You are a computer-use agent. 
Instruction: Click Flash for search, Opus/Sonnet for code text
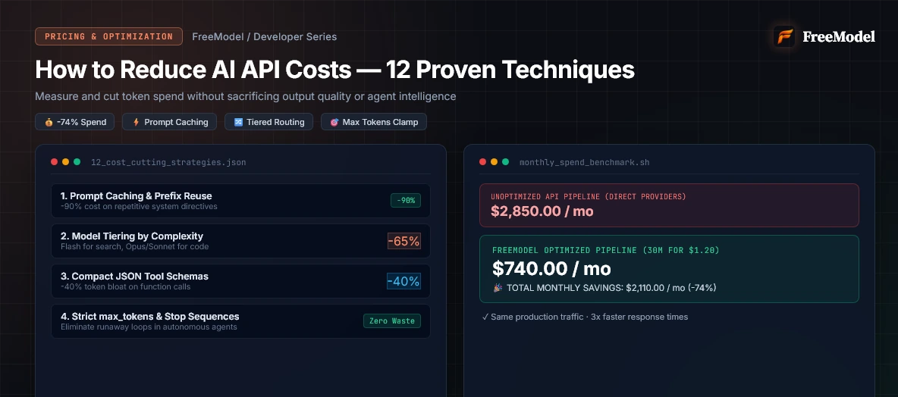pos(134,246)
